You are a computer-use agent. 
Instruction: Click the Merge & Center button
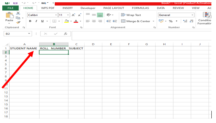coord(136,21)
